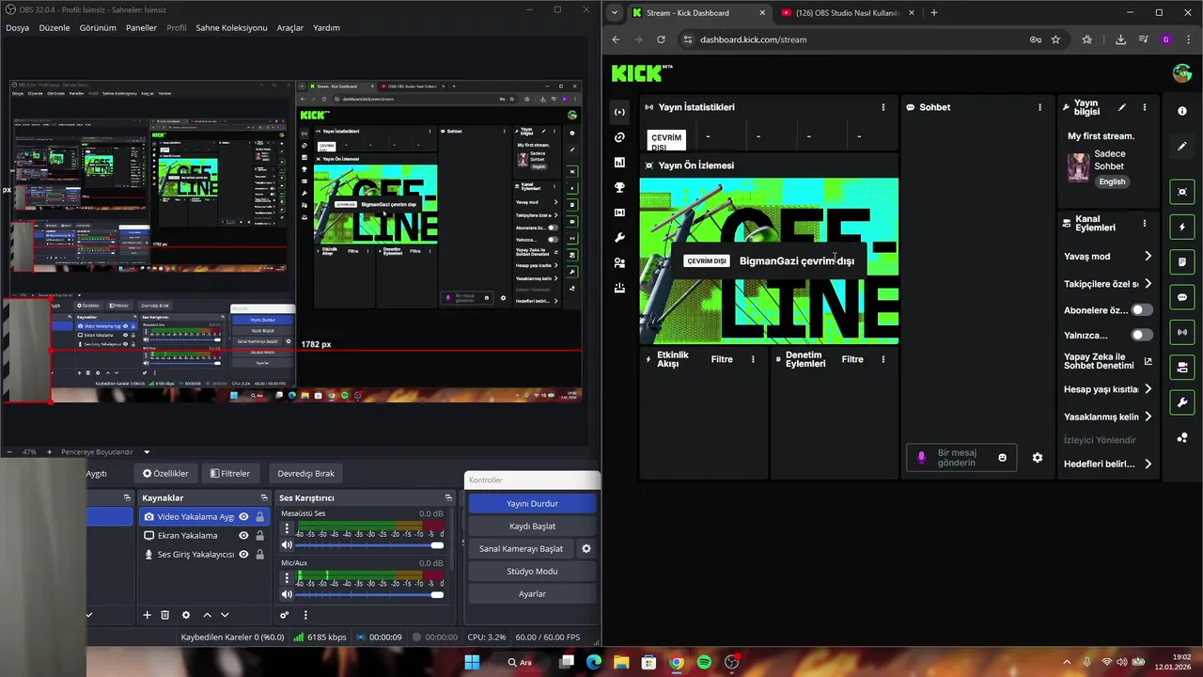Click the lightning bolt widget button in right toolbar
The height and width of the screenshot is (677, 1203).
1182,228
